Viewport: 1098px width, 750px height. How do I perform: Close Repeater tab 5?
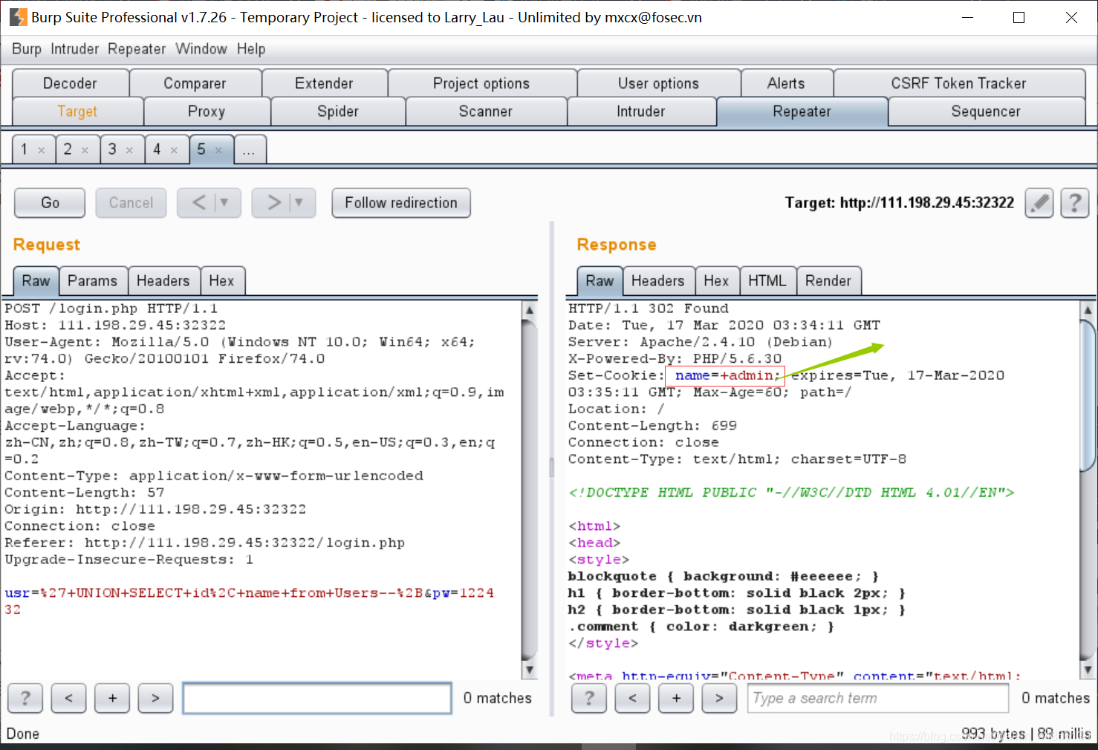(219, 150)
